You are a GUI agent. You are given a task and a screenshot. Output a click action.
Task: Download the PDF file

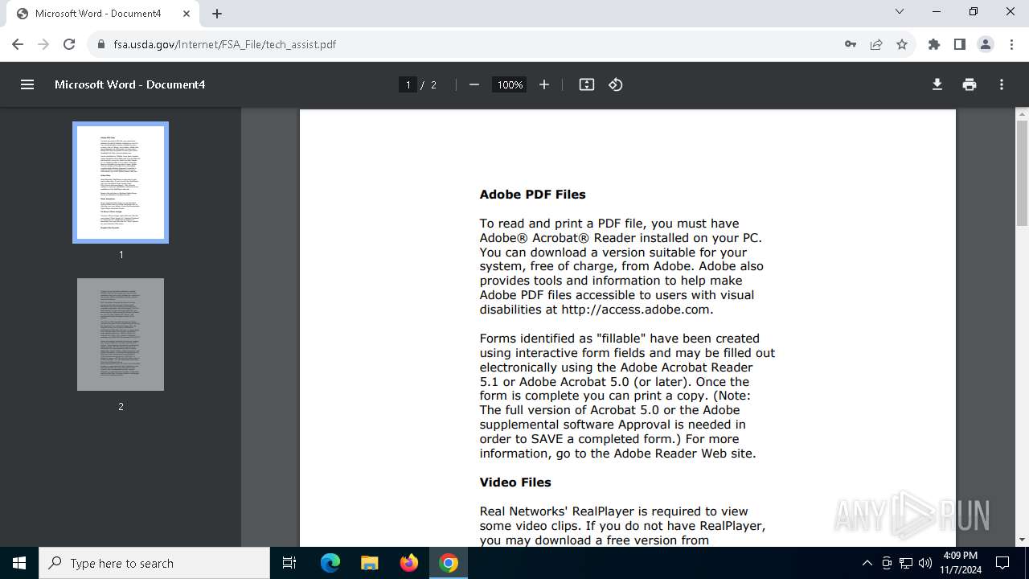[937, 84]
